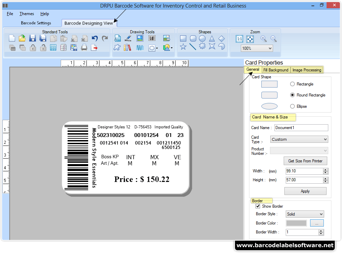
Task: Select the price text on the label
Action: (x=142, y=179)
